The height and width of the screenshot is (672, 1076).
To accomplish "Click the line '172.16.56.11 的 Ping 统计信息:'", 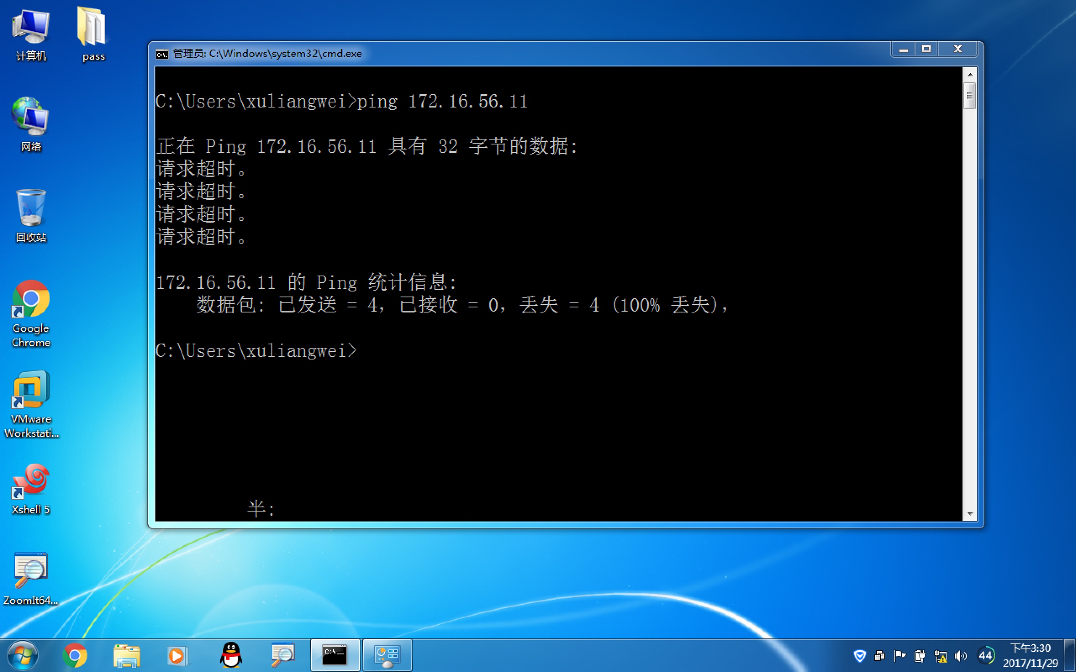I will tap(306, 282).
